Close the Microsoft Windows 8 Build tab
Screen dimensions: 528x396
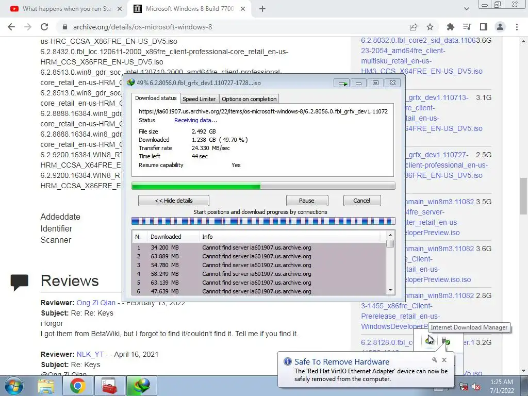point(243,9)
